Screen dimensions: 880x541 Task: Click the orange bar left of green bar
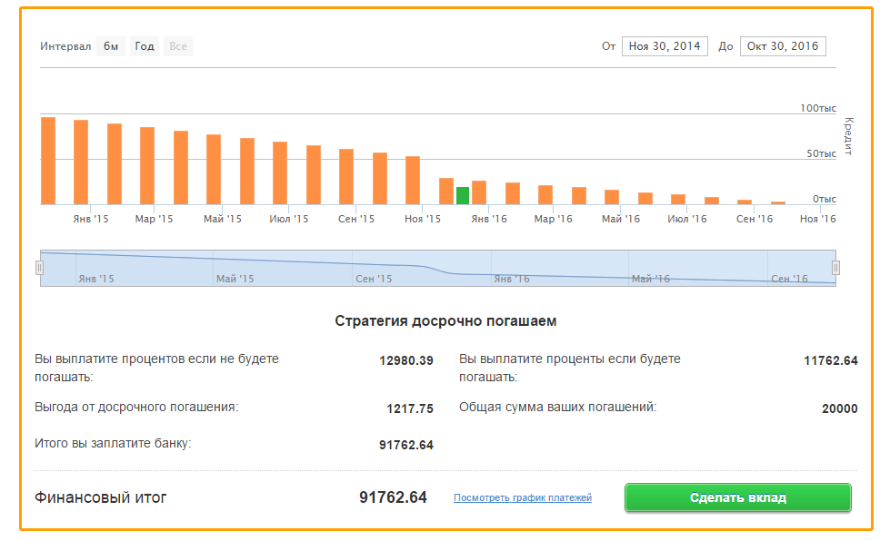446,191
